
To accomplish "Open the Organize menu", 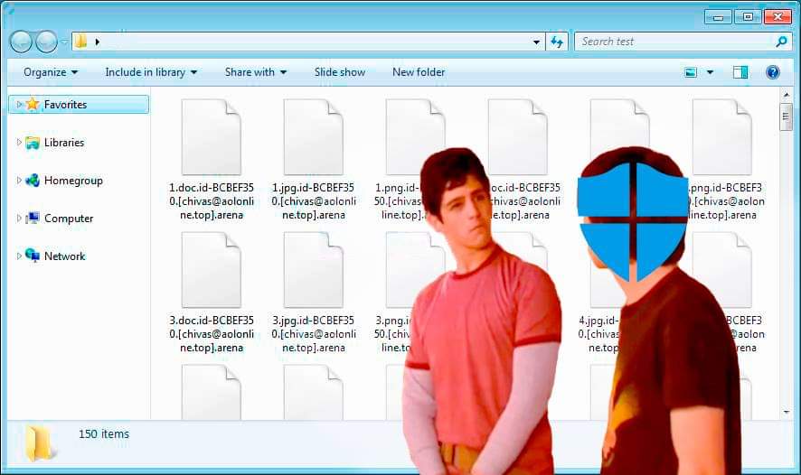I will point(50,72).
